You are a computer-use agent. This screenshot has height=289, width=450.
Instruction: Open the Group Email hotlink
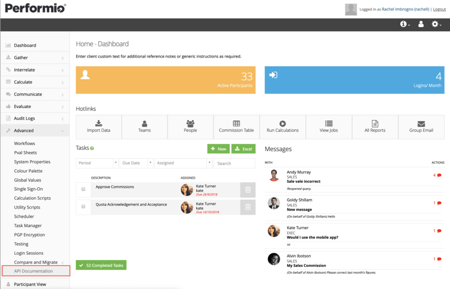[x=421, y=127]
